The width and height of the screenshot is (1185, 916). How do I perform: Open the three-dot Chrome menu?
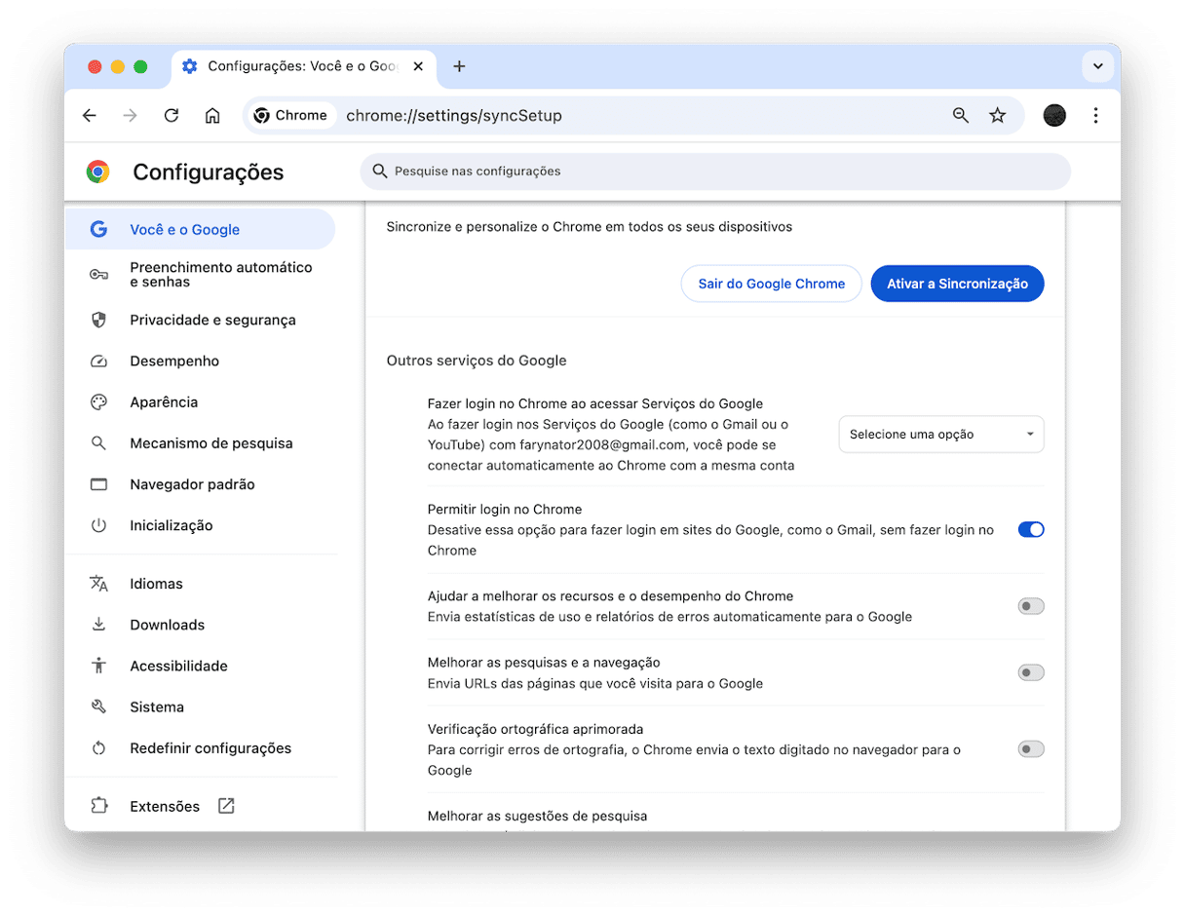pos(1095,116)
